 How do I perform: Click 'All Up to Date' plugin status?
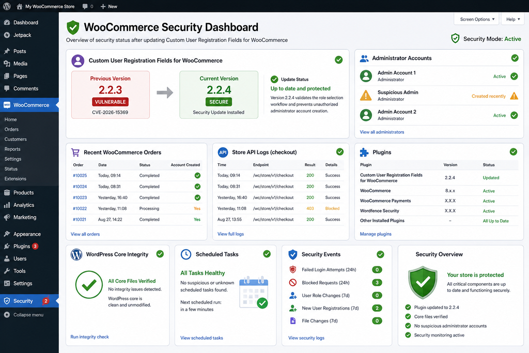click(495, 221)
